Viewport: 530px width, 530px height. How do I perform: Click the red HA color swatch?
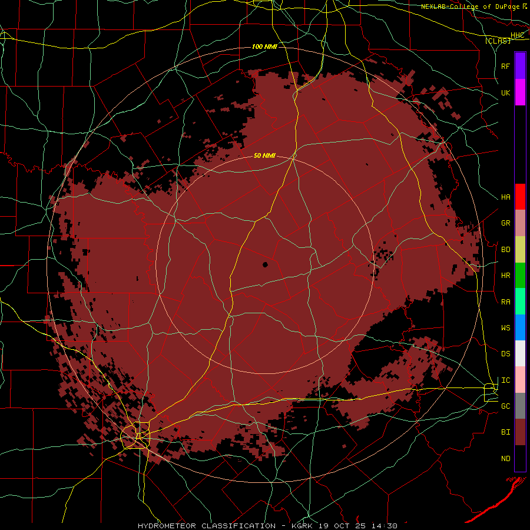(520, 197)
